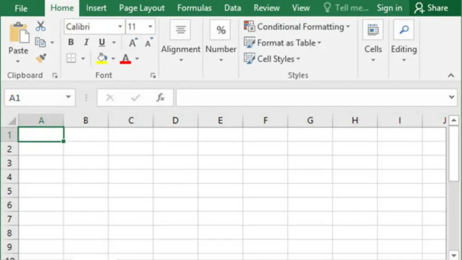Click Sign in
The height and width of the screenshot is (260, 462).
(389, 8)
